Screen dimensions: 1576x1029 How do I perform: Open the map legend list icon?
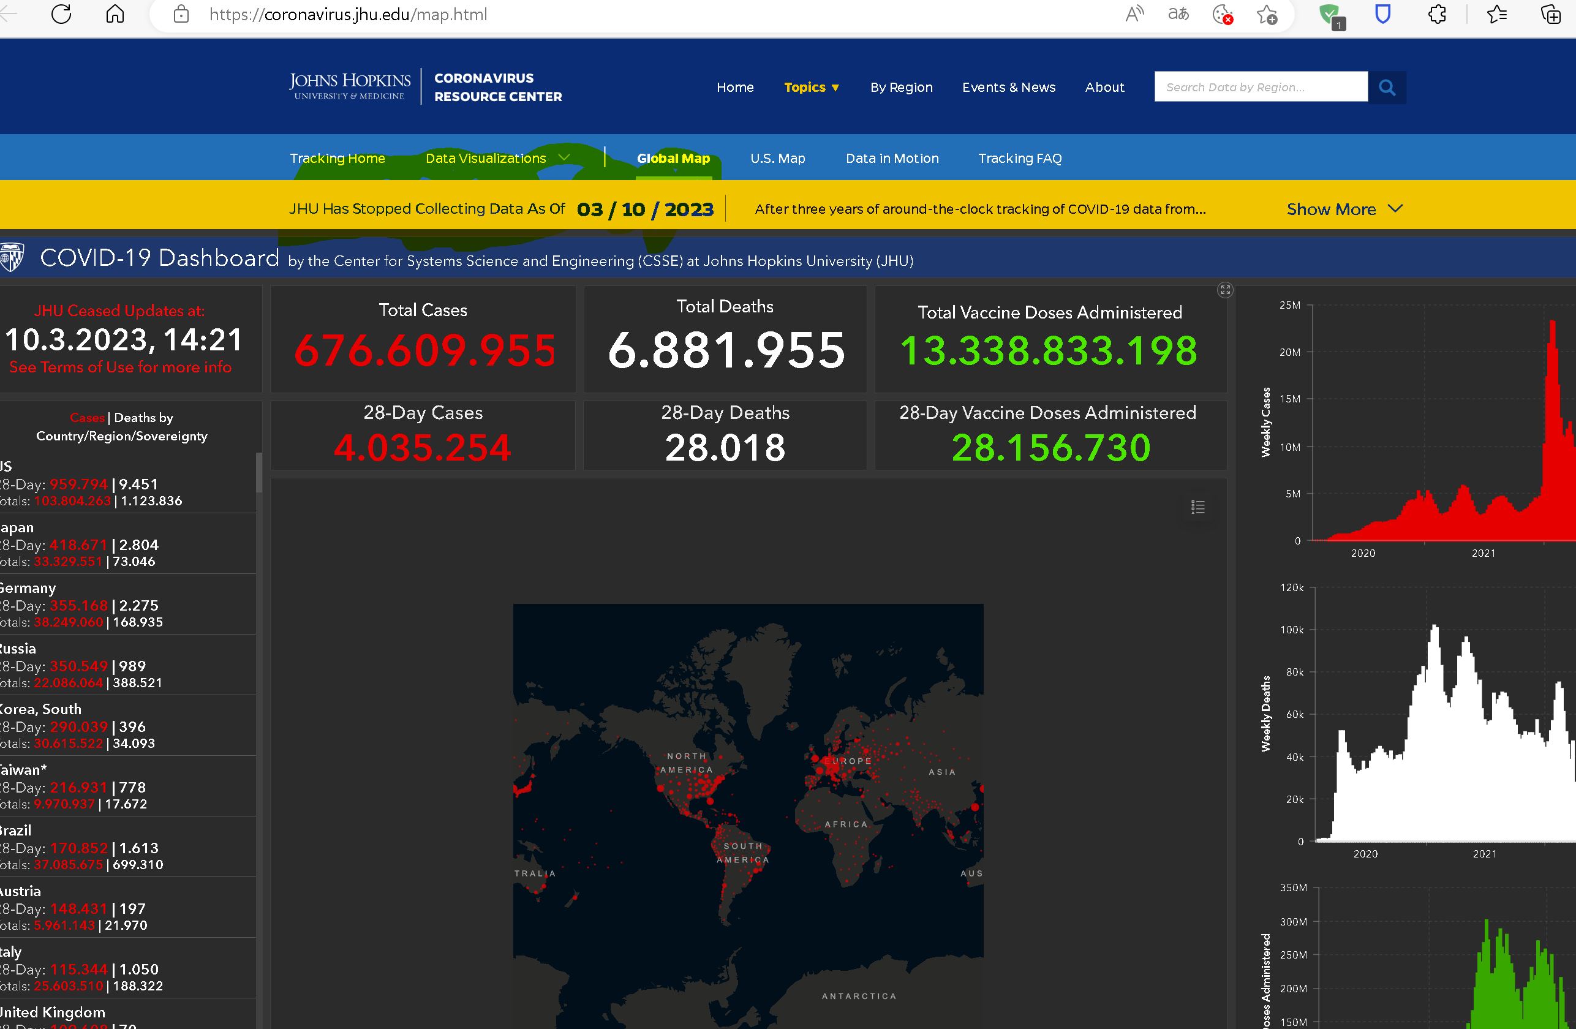pyautogui.click(x=1197, y=507)
